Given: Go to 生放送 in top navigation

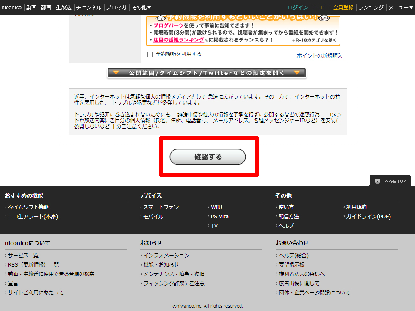Looking at the screenshot, I should [64, 8].
